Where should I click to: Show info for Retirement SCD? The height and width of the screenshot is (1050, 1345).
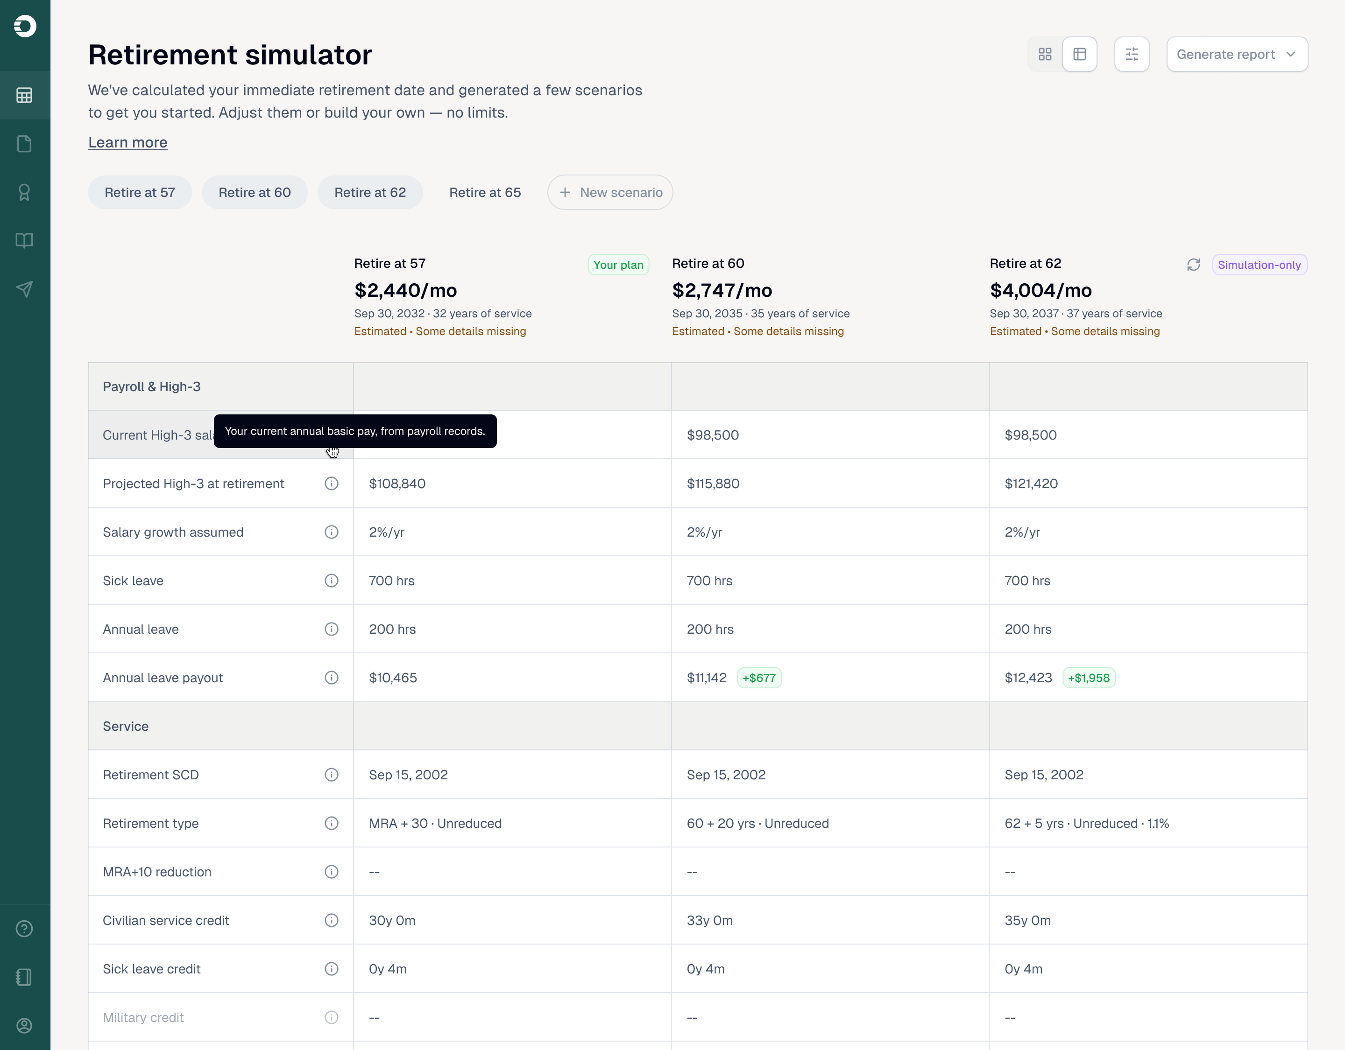tap(331, 774)
